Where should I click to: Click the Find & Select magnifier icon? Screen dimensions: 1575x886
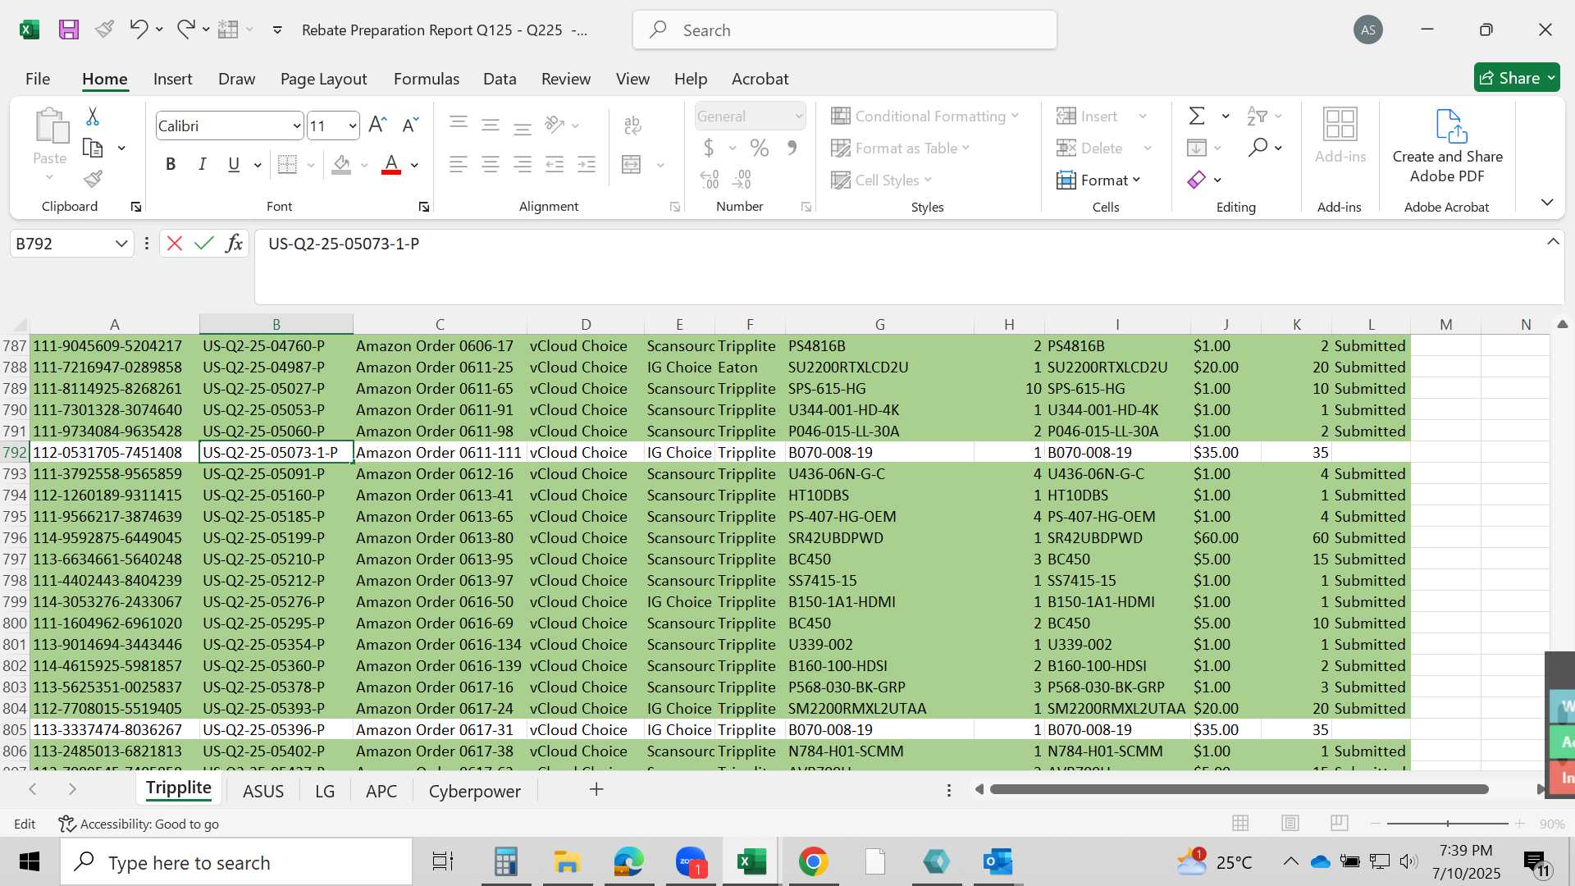point(1258,148)
